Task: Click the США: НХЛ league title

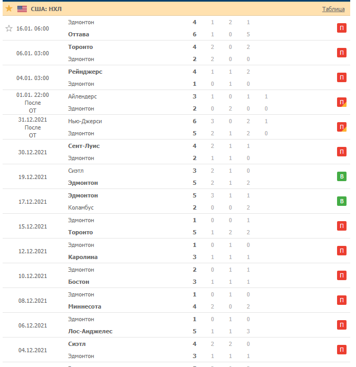Action: pos(46,9)
